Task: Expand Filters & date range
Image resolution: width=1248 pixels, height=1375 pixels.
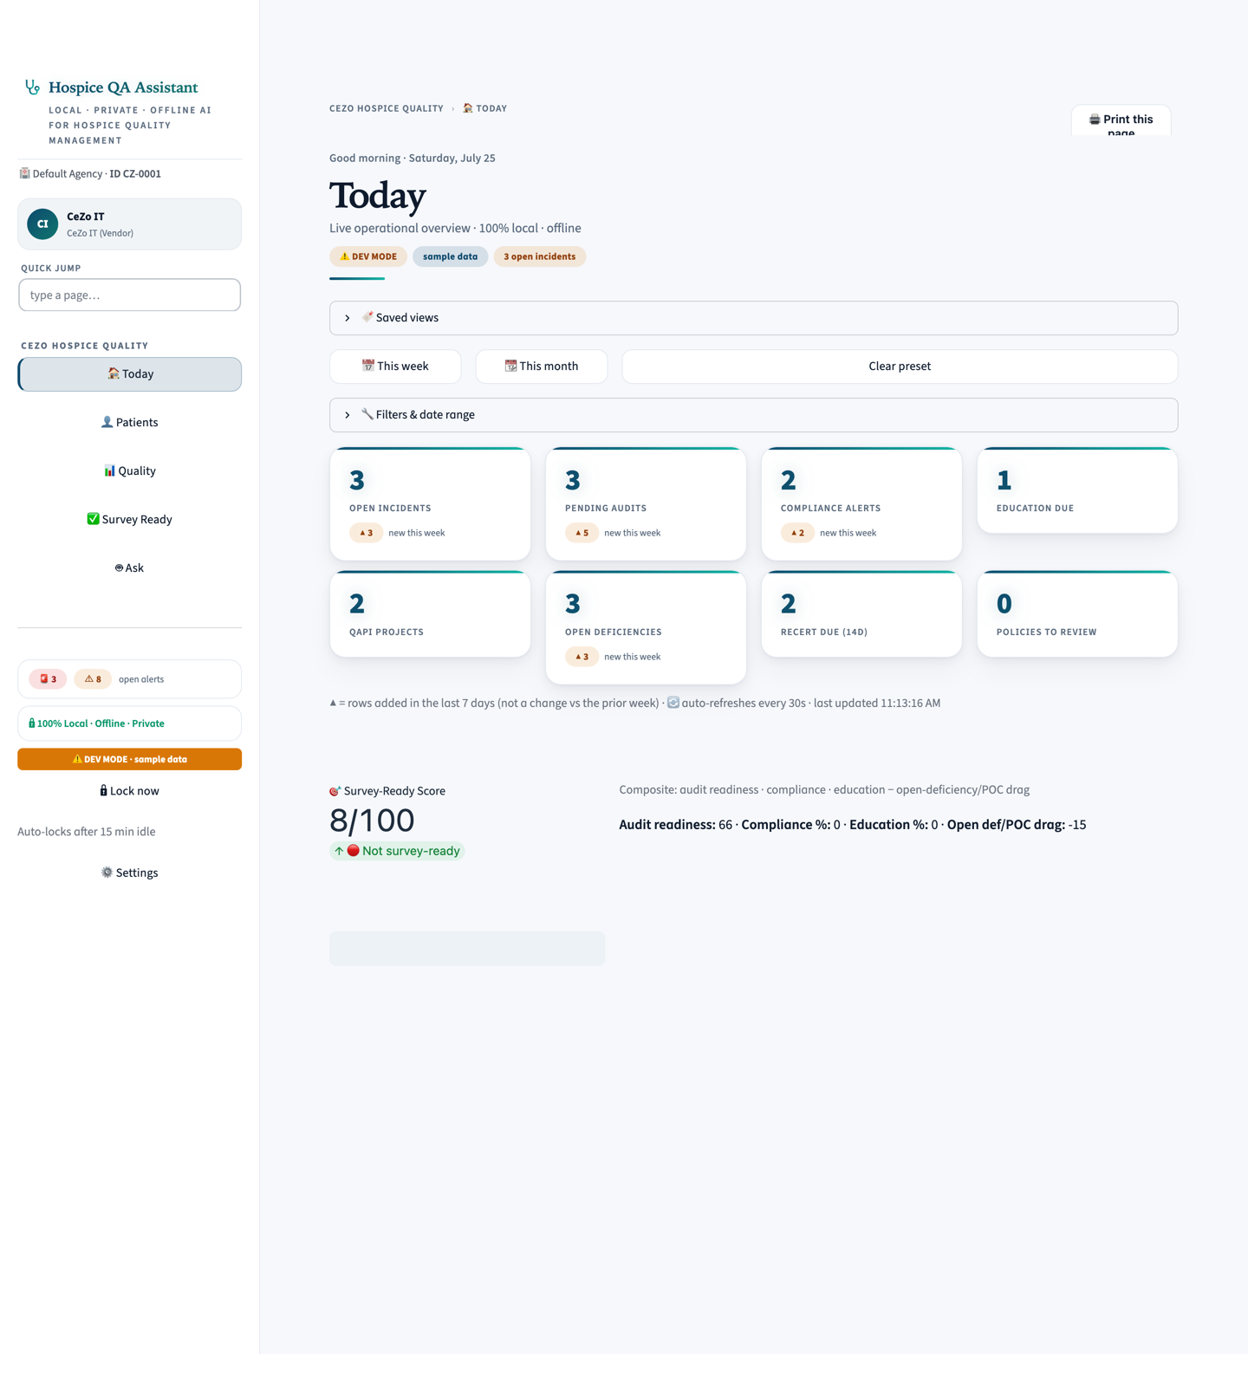Action: pyautogui.click(x=753, y=415)
